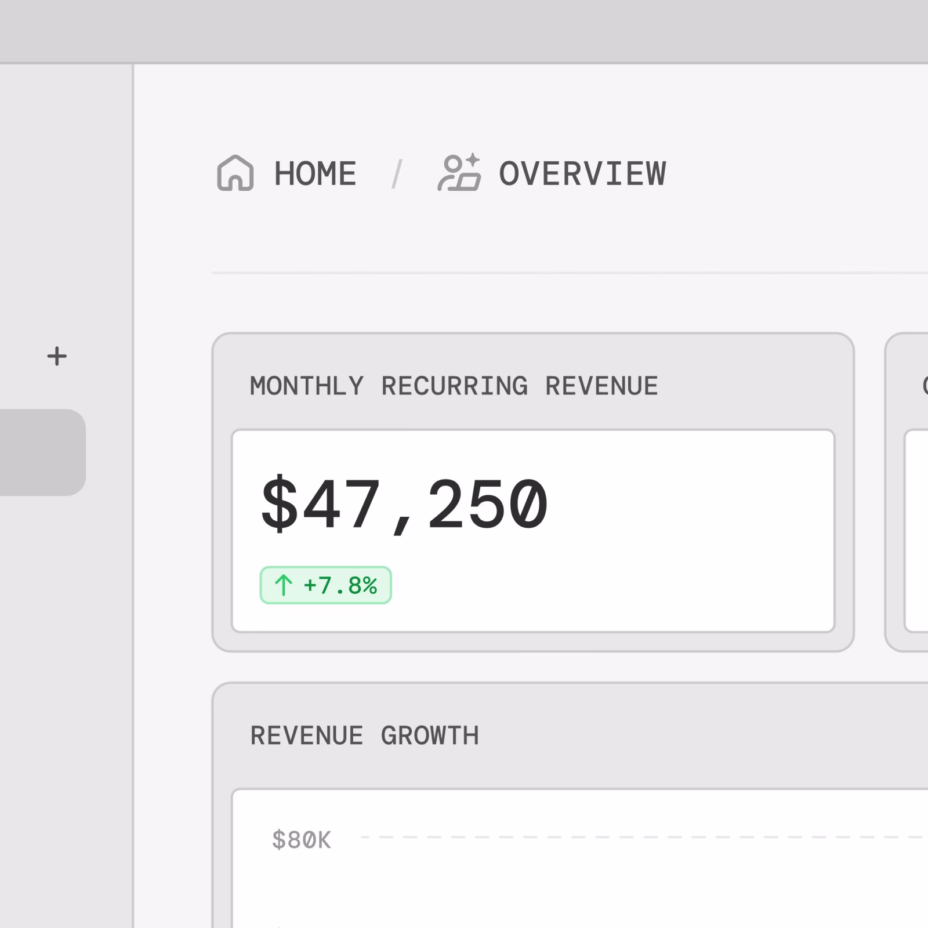Click the green up-arrow icon
Image resolution: width=928 pixels, height=928 pixels.
[283, 585]
